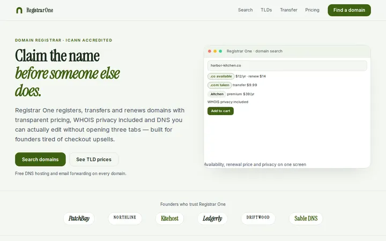386x241 pixels.
Task: Click the "Registrar One registers, transfers" paragraph
Action: point(100,125)
